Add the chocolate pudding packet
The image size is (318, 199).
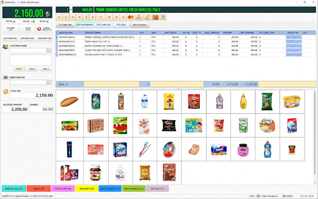(x=169, y=173)
